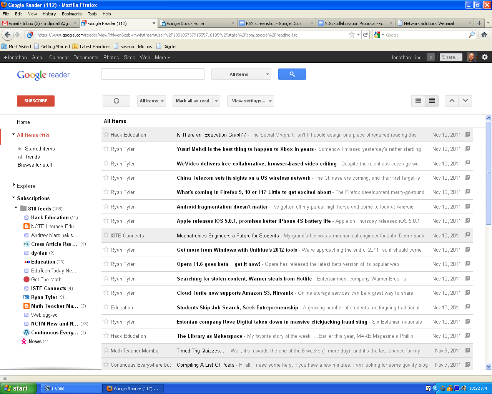
Task: Click Firefox back navigation button
Action: (7, 35)
